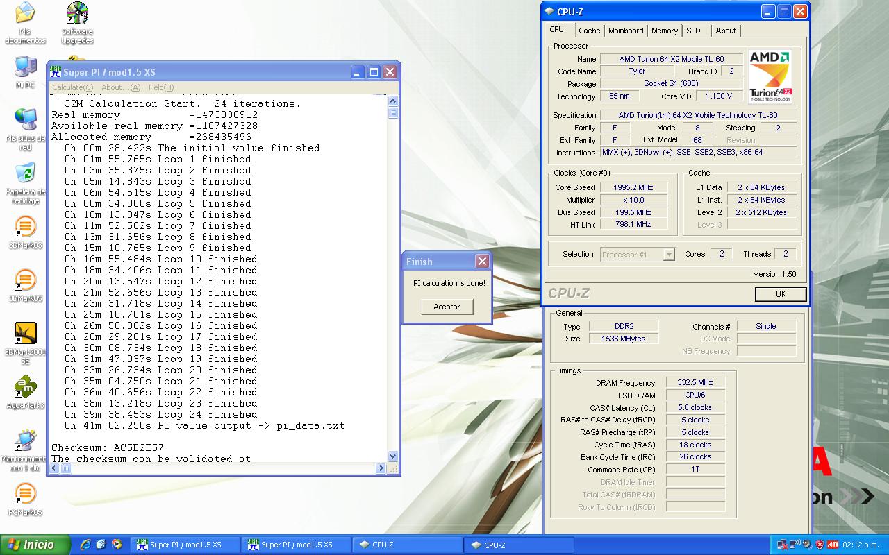Open the ATI tray icon
889x555 pixels.
[x=831, y=545]
